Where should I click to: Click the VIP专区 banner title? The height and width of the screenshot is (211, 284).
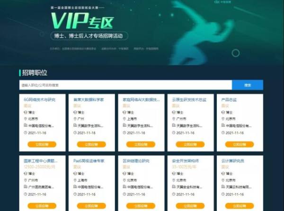(82, 21)
